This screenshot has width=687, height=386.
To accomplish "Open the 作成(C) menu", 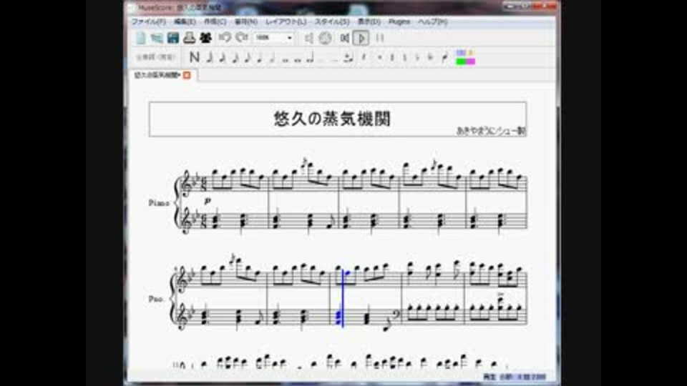I will click(x=215, y=21).
